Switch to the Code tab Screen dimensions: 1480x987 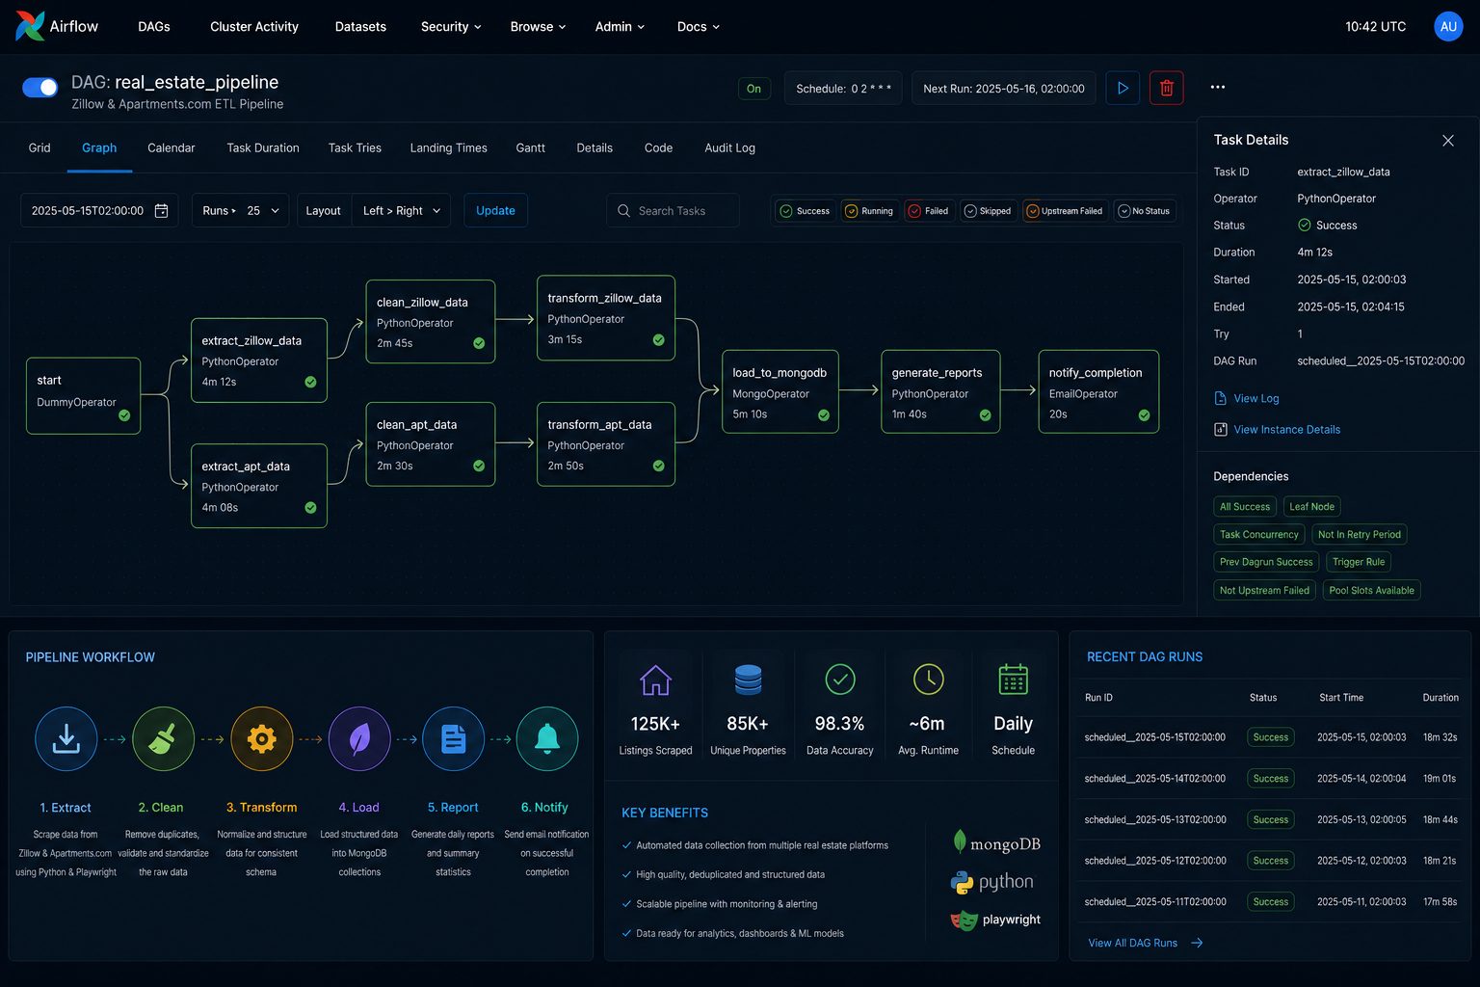[x=658, y=147]
